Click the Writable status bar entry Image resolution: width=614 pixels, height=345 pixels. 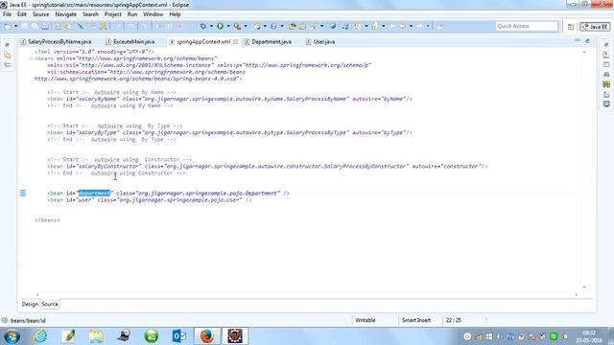[x=365, y=320]
